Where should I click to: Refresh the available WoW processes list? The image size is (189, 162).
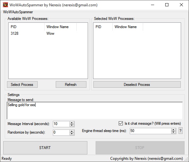tap(71, 84)
